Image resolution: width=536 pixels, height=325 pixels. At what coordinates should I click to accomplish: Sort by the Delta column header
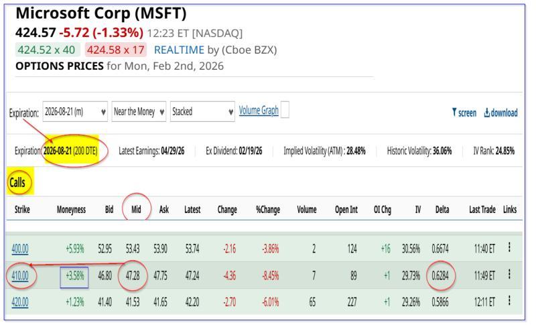442,210
